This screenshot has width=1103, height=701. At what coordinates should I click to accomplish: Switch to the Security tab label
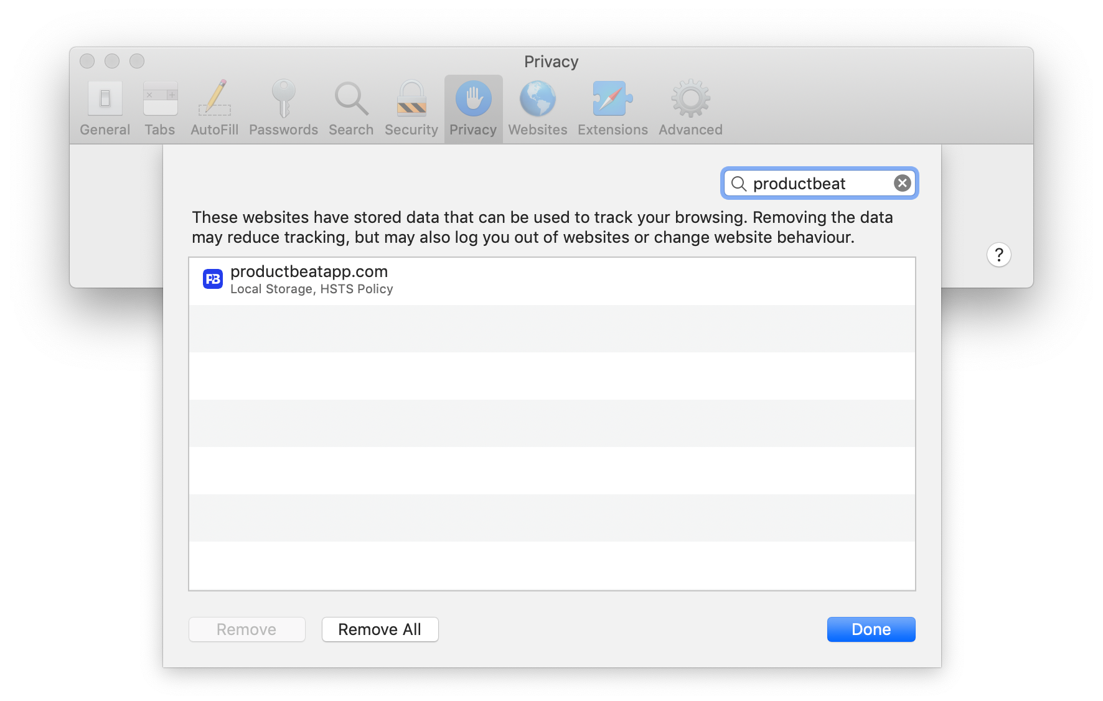(411, 129)
